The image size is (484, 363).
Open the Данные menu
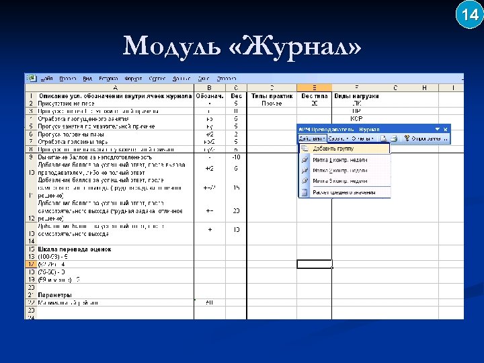(182, 79)
